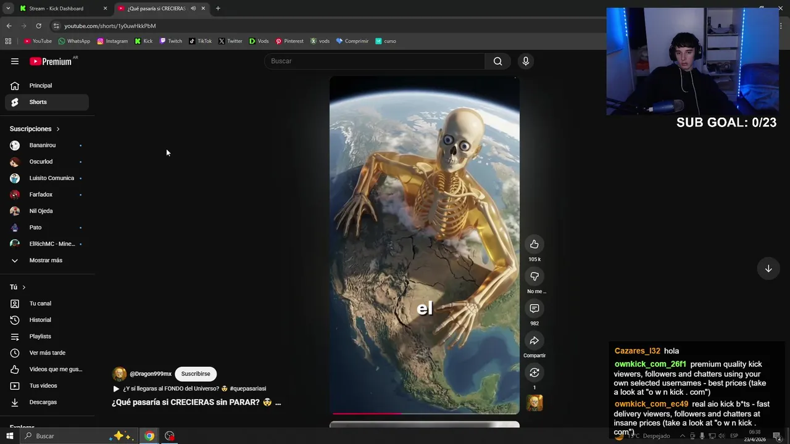Image resolution: width=790 pixels, height=444 pixels.
Task: Like the short with thumbs up
Action: pyautogui.click(x=534, y=244)
